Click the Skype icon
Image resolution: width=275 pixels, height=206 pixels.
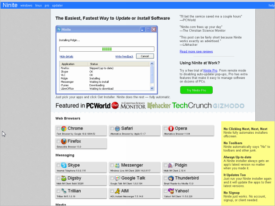click(x=64, y=165)
